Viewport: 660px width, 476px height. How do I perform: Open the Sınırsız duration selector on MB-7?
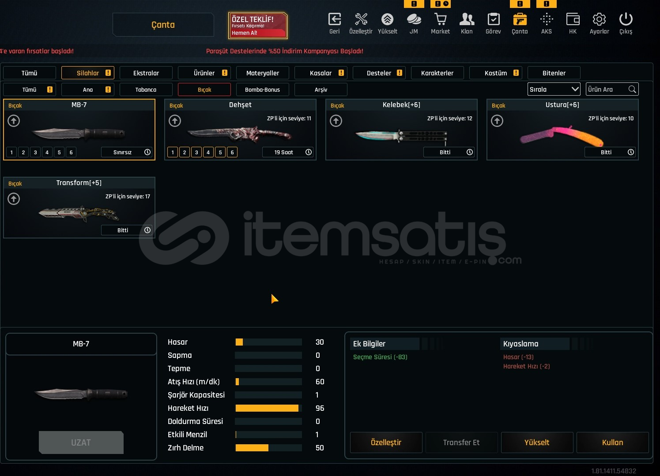[x=127, y=152]
